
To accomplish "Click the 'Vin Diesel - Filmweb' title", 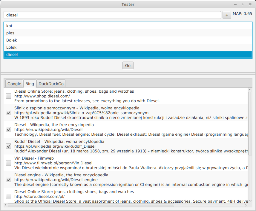I will coord(34,158).
